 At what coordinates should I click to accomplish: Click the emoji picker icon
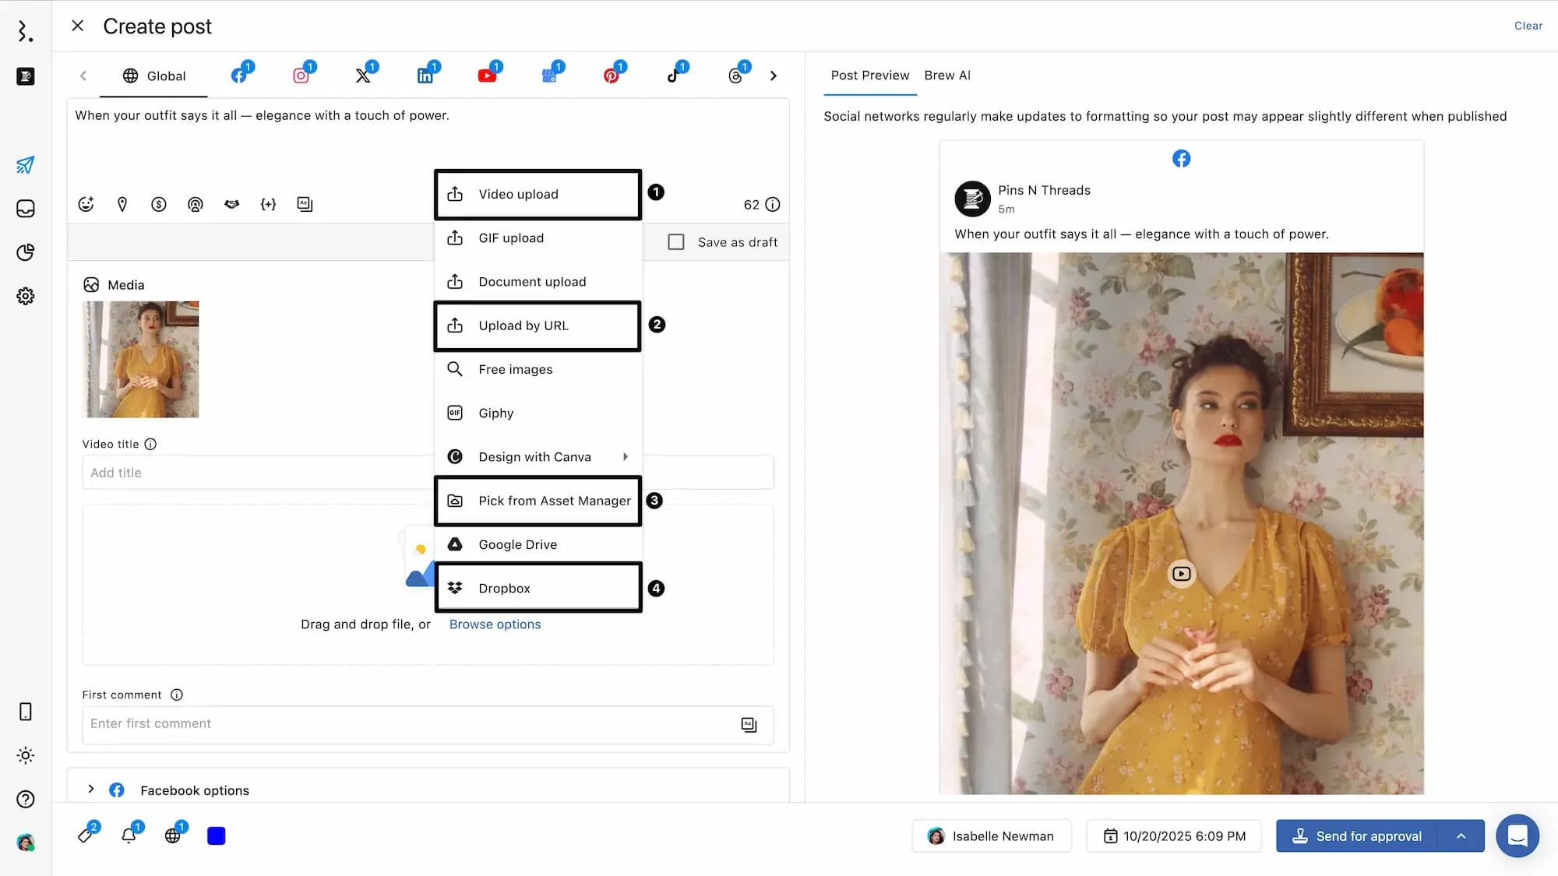click(86, 204)
